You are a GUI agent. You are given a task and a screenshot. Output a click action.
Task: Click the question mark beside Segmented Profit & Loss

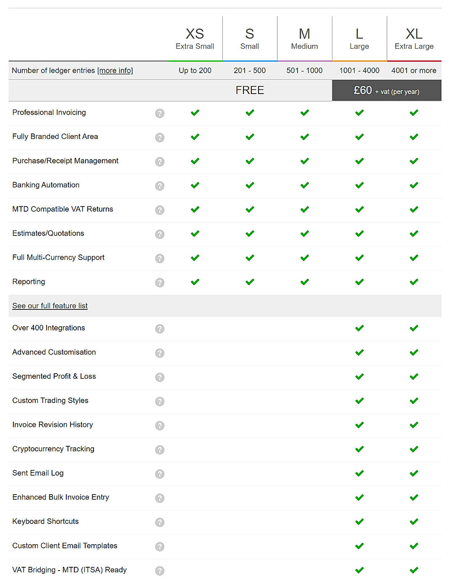159,377
